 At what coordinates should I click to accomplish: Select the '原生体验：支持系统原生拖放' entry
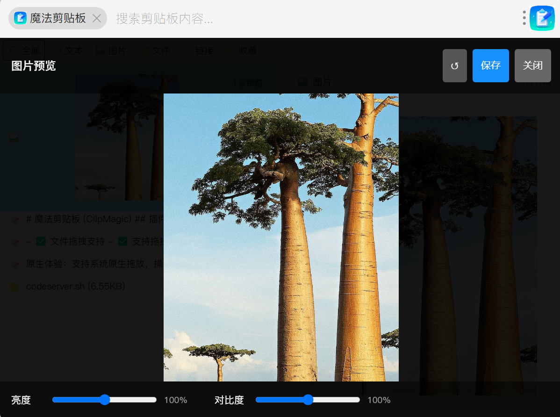pyautogui.click(x=86, y=264)
